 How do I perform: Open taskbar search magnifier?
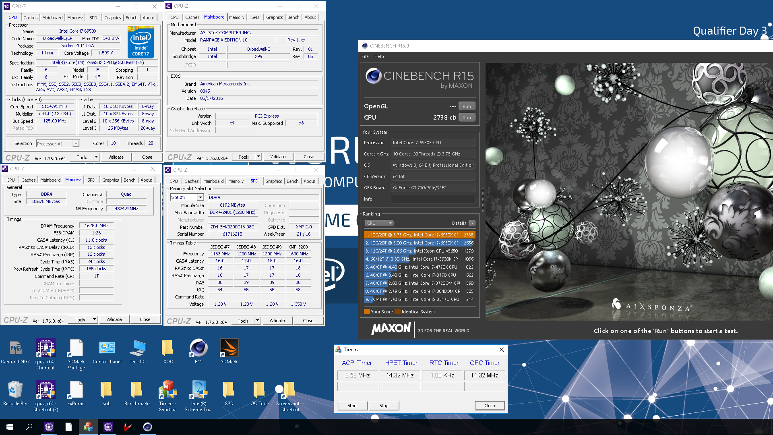(29, 427)
